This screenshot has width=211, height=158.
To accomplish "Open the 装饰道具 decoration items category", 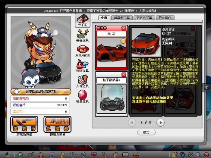I will point(83,66).
